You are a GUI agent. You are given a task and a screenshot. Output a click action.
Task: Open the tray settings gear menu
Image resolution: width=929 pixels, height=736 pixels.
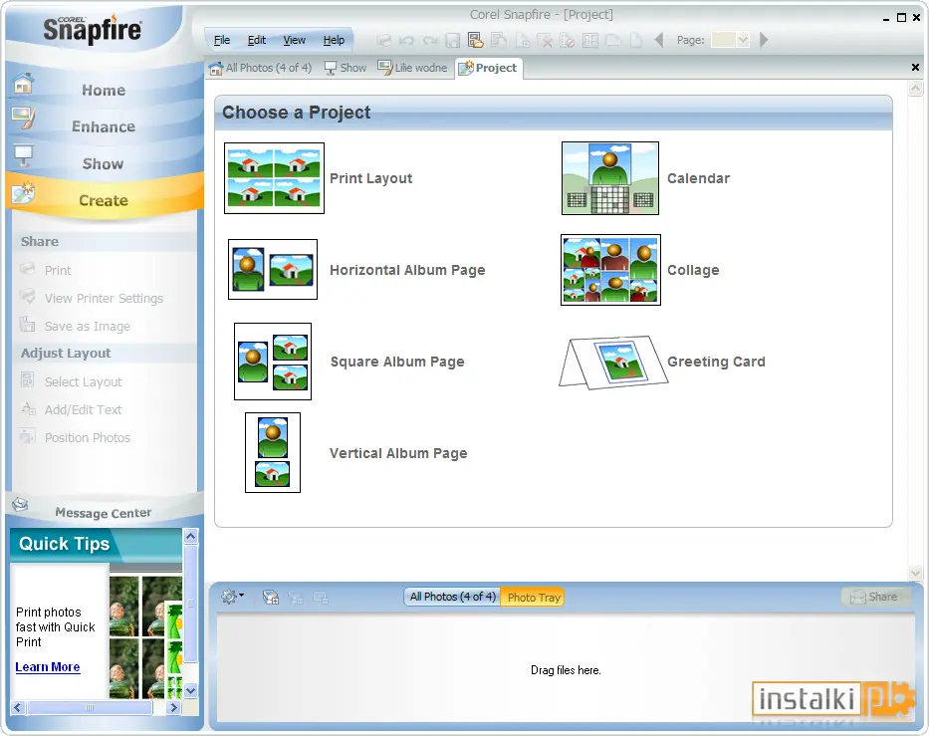232,597
